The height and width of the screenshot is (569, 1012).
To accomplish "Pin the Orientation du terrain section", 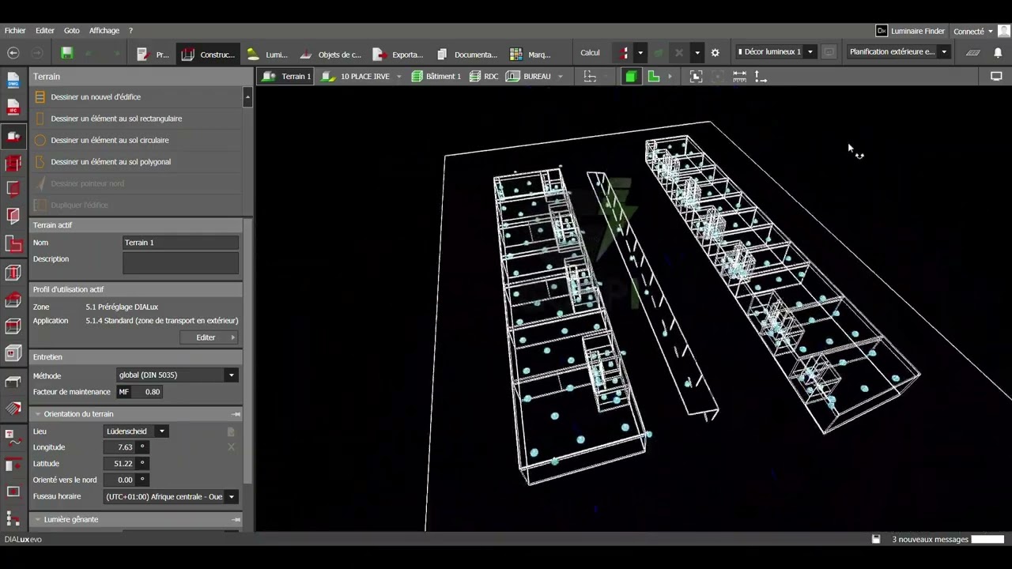I will 236,414.
